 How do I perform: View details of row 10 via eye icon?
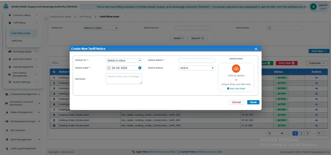tap(317, 126)
